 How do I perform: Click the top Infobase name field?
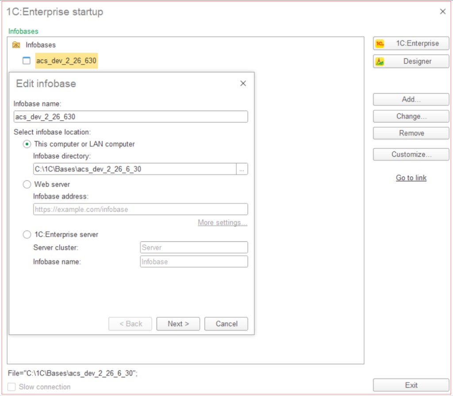coord(131,117)
